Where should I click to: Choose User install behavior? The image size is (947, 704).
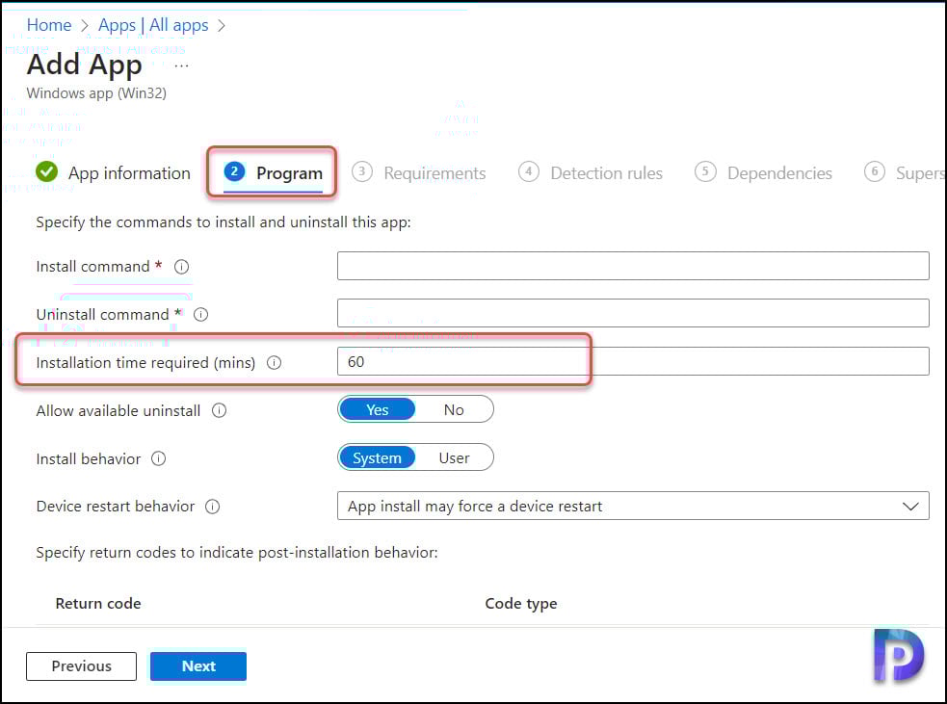[x=454, y=457]
